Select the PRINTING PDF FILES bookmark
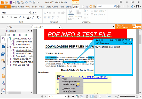142x99 pixels. [22, 59]
